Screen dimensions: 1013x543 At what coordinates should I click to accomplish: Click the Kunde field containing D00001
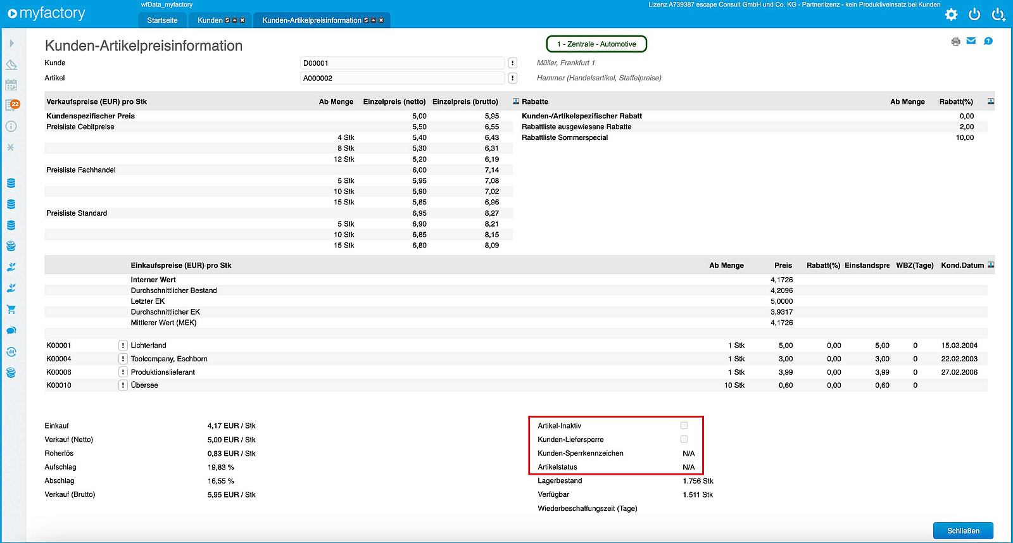pyautogui.click(x=402, y=63)
